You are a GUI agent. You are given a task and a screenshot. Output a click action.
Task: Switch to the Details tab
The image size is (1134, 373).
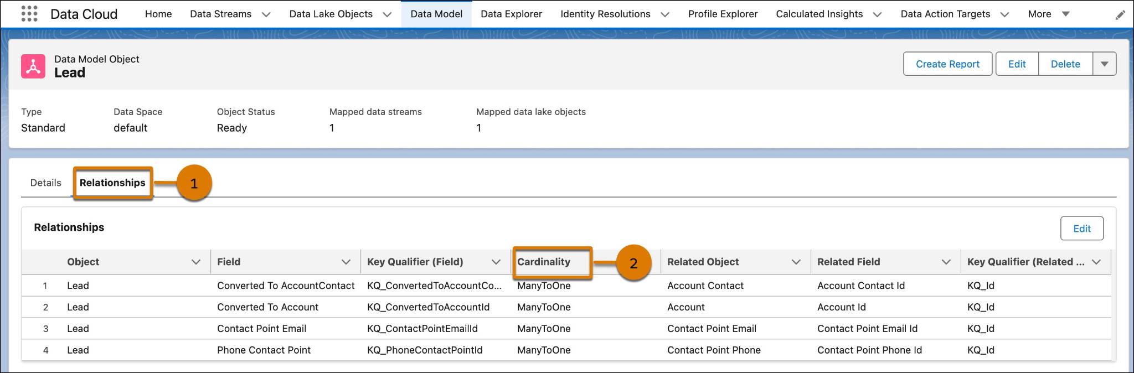[45, 183]
